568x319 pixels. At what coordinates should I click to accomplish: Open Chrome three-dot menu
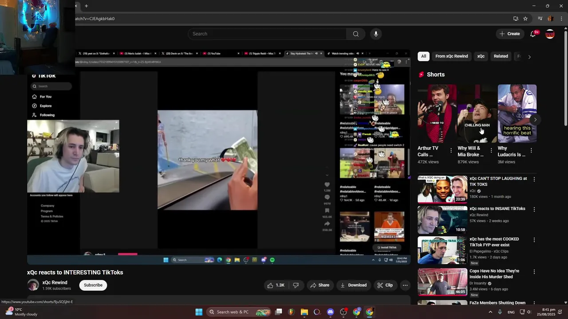tap(561, 19)
